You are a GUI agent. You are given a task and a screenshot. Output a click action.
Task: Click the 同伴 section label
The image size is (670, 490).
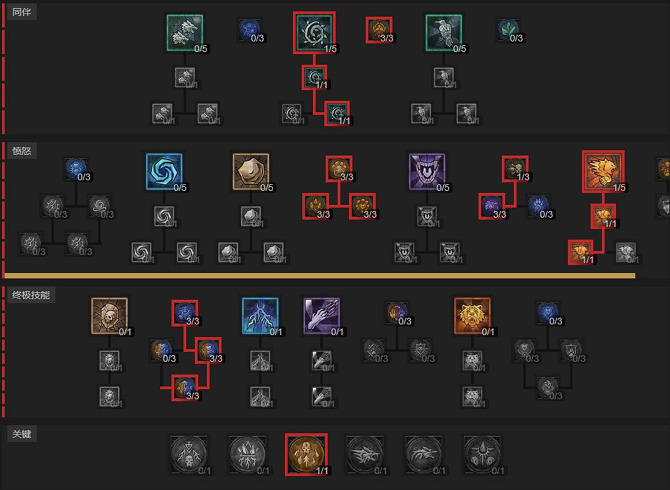pyautogui.click(x=22, y=12)
